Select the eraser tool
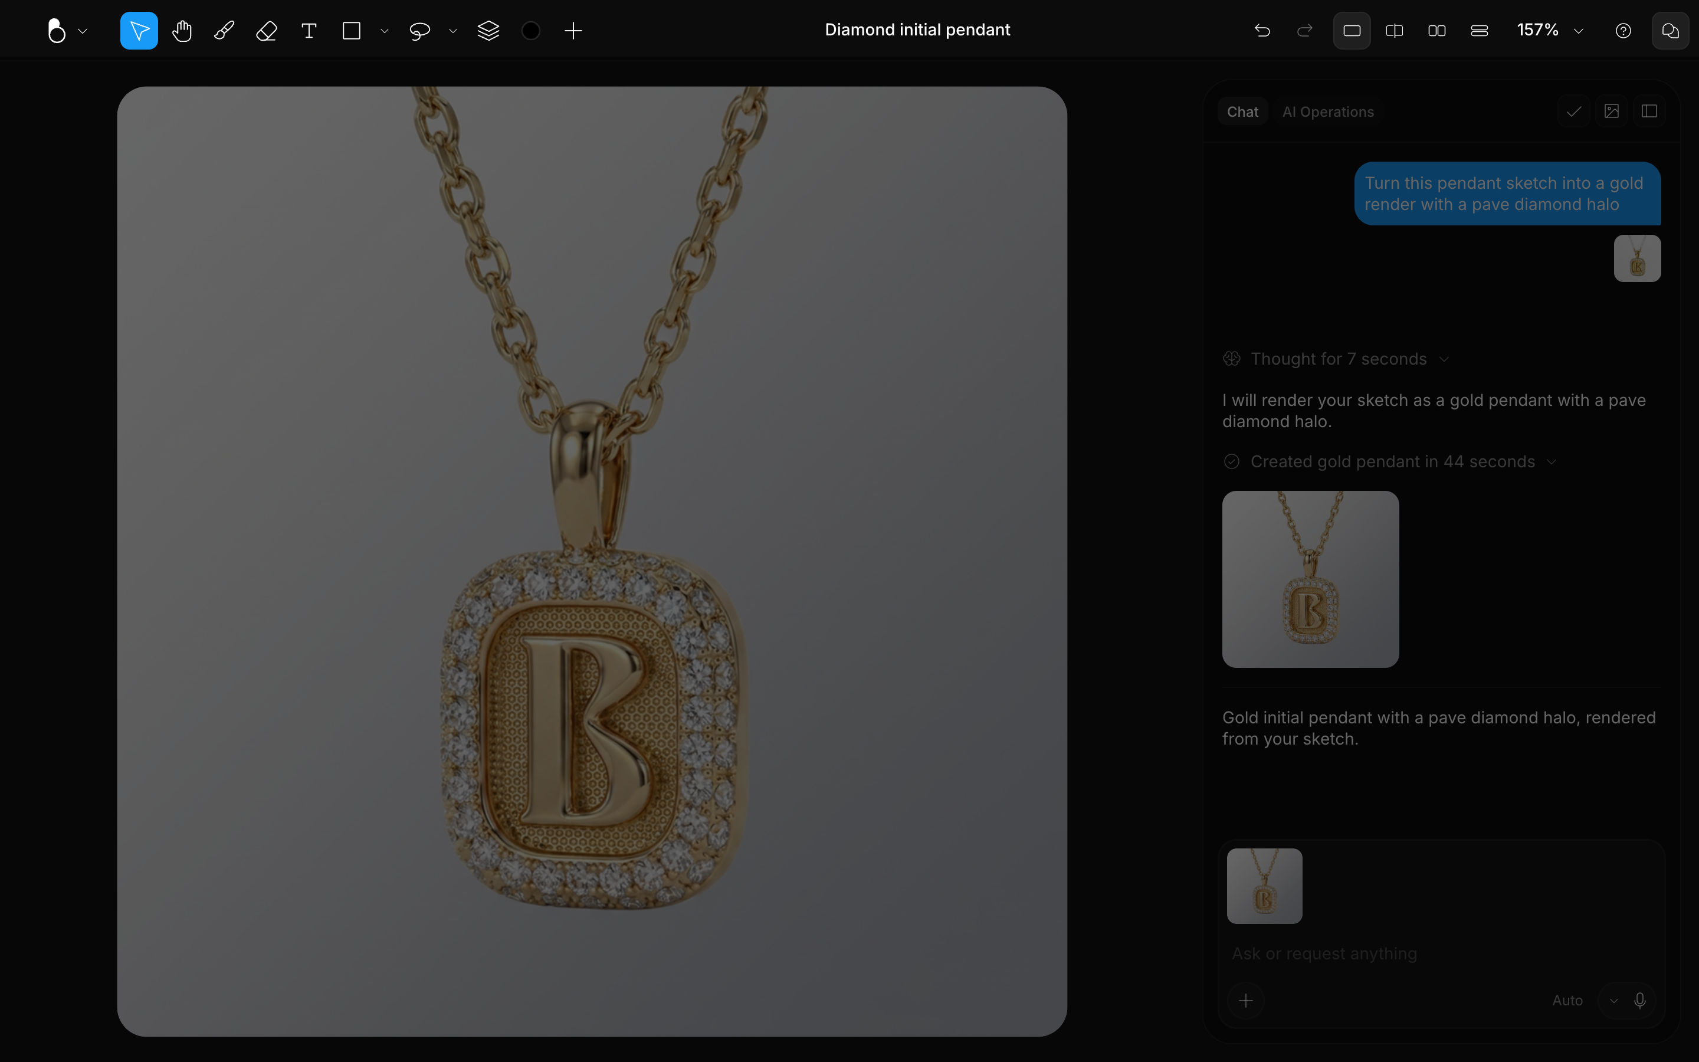Image resolution: width=1699 pixels, height=1062 pixels. tap(267, 30)
